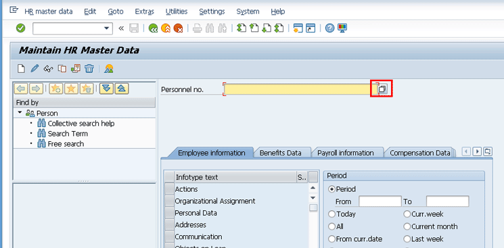Select Collective search help
Screen dimensions: 504x248
tap(81, 124)
